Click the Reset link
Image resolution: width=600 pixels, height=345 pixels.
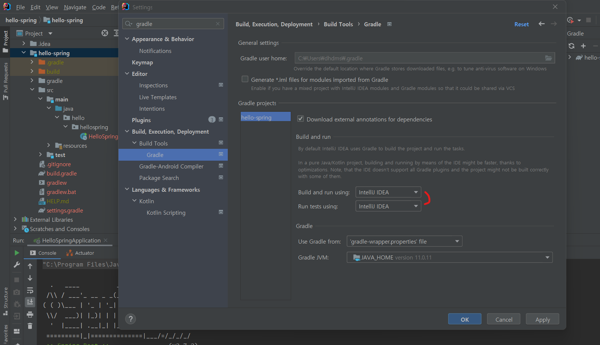tap(521, 24)
